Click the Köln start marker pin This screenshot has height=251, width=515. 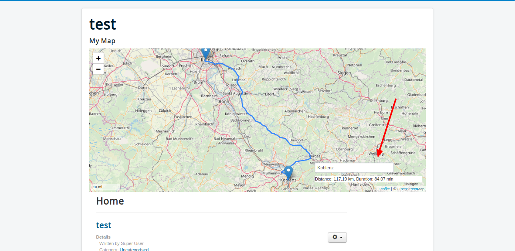(x=206, y=53)
